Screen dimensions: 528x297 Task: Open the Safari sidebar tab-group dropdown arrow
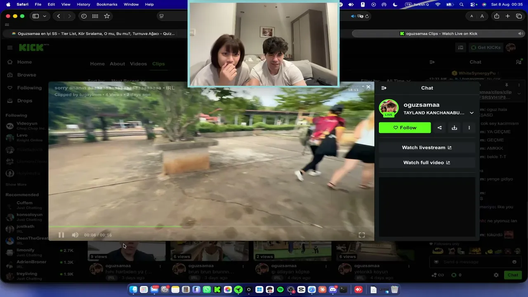[x=45, y=16]
